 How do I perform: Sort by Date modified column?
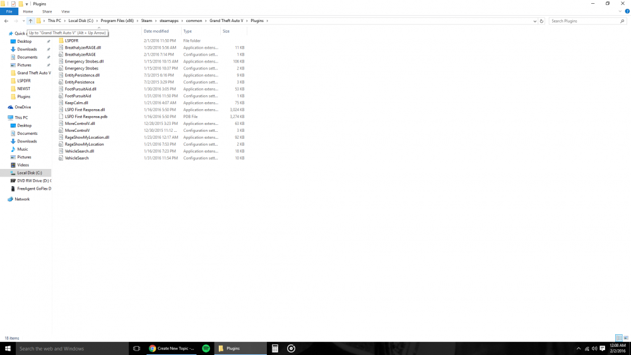pos(156,32)
